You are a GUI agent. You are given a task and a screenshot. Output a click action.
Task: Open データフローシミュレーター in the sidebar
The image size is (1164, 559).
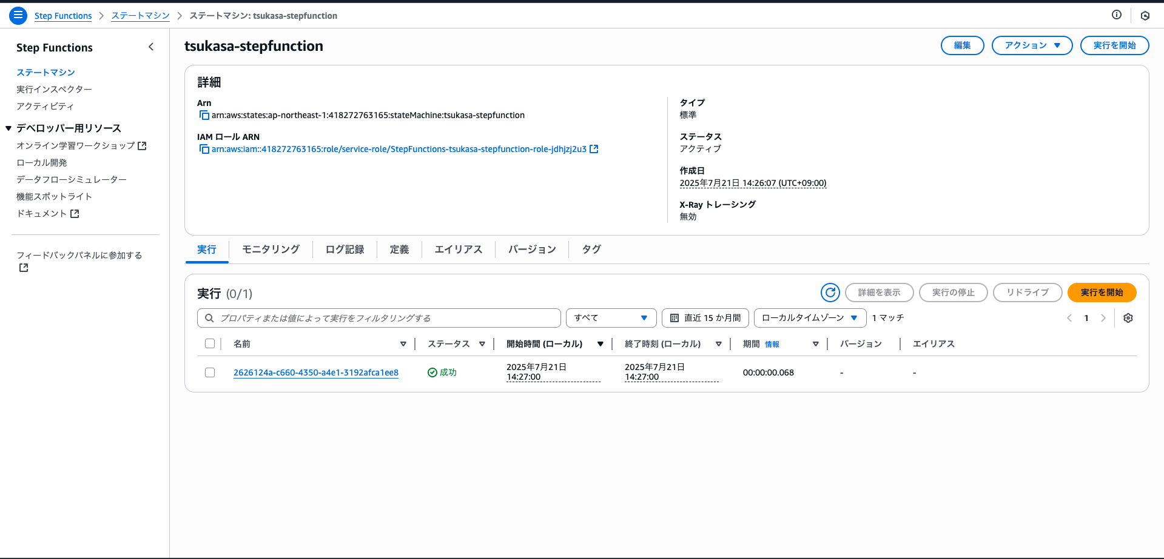72,180
